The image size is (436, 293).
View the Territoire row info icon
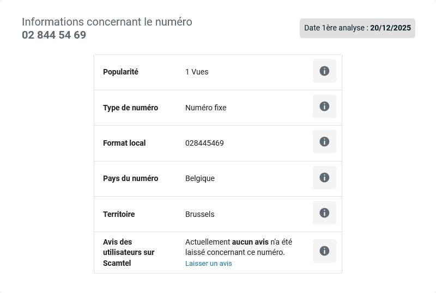coord(324,213)
